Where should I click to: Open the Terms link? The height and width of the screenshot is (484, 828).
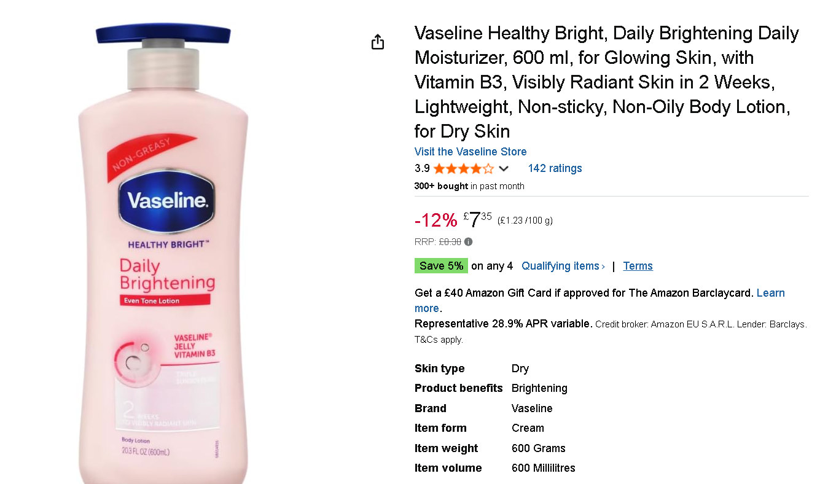click(638, 266)
